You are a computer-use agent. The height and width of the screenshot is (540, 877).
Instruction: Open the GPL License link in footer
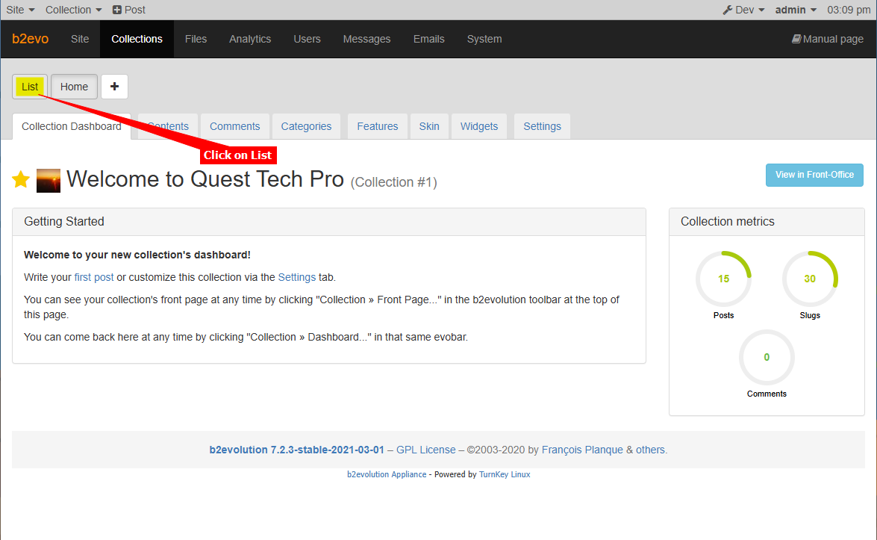click(x=425, y=450)
